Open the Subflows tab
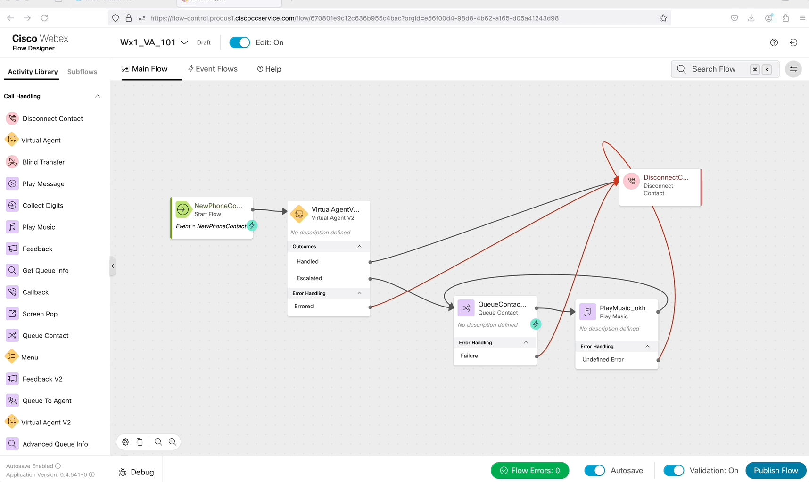 pyautogui.click(x=82, y=72)
